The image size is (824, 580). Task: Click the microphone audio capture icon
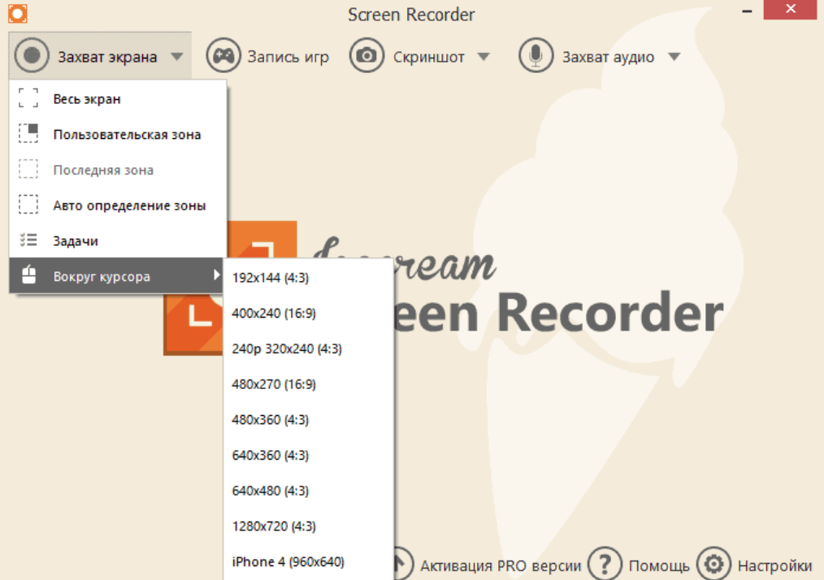(536, 55)
